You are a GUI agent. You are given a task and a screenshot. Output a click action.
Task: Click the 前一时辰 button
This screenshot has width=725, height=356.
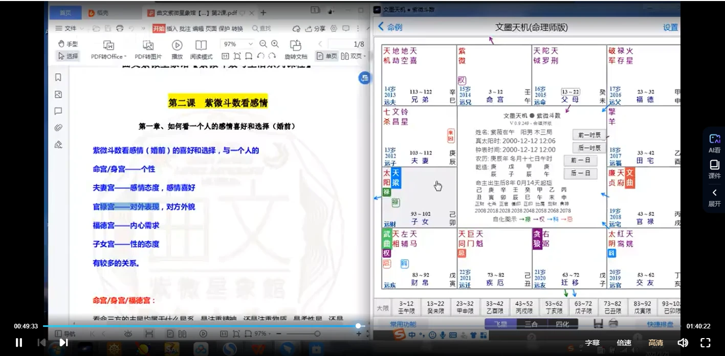(x=589, y=135)
